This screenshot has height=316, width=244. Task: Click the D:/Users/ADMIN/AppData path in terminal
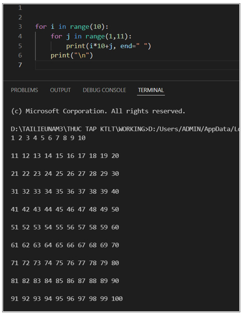[194, 129]
